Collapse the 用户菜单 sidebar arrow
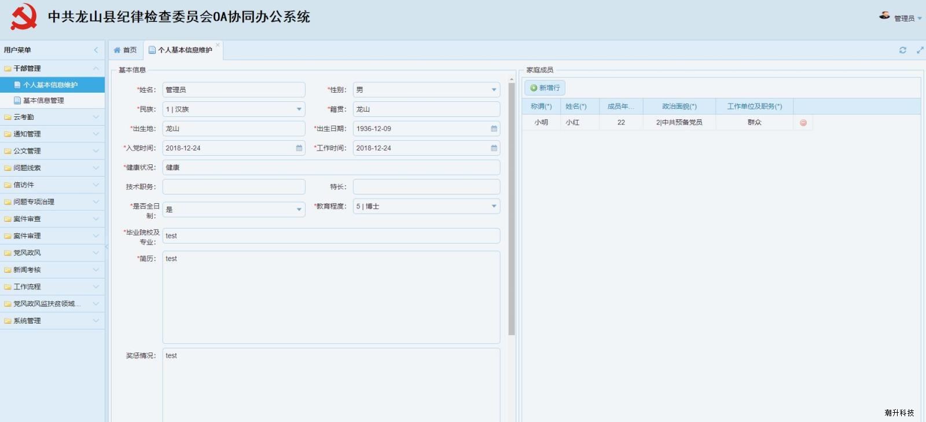The height and width of the screenshot is (422, 926). pos(96,50)
